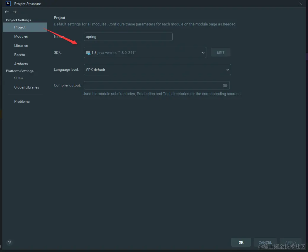Image resolution: width=308 pixels, height=252 pixels.
Task: Click the forward navigation arrow
Action: (15, 12)
